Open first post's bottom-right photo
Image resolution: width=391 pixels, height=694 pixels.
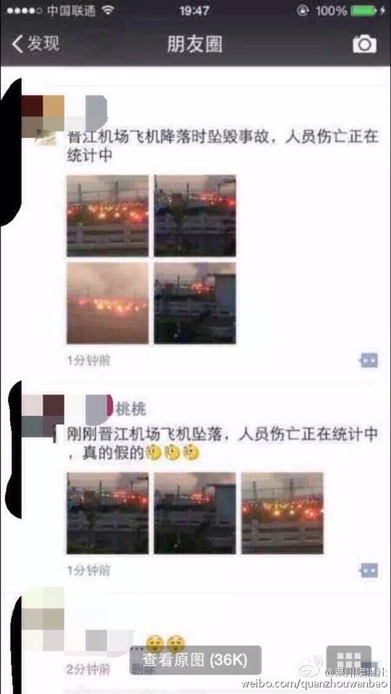[195, 303]
